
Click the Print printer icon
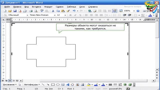pos(31,11)
